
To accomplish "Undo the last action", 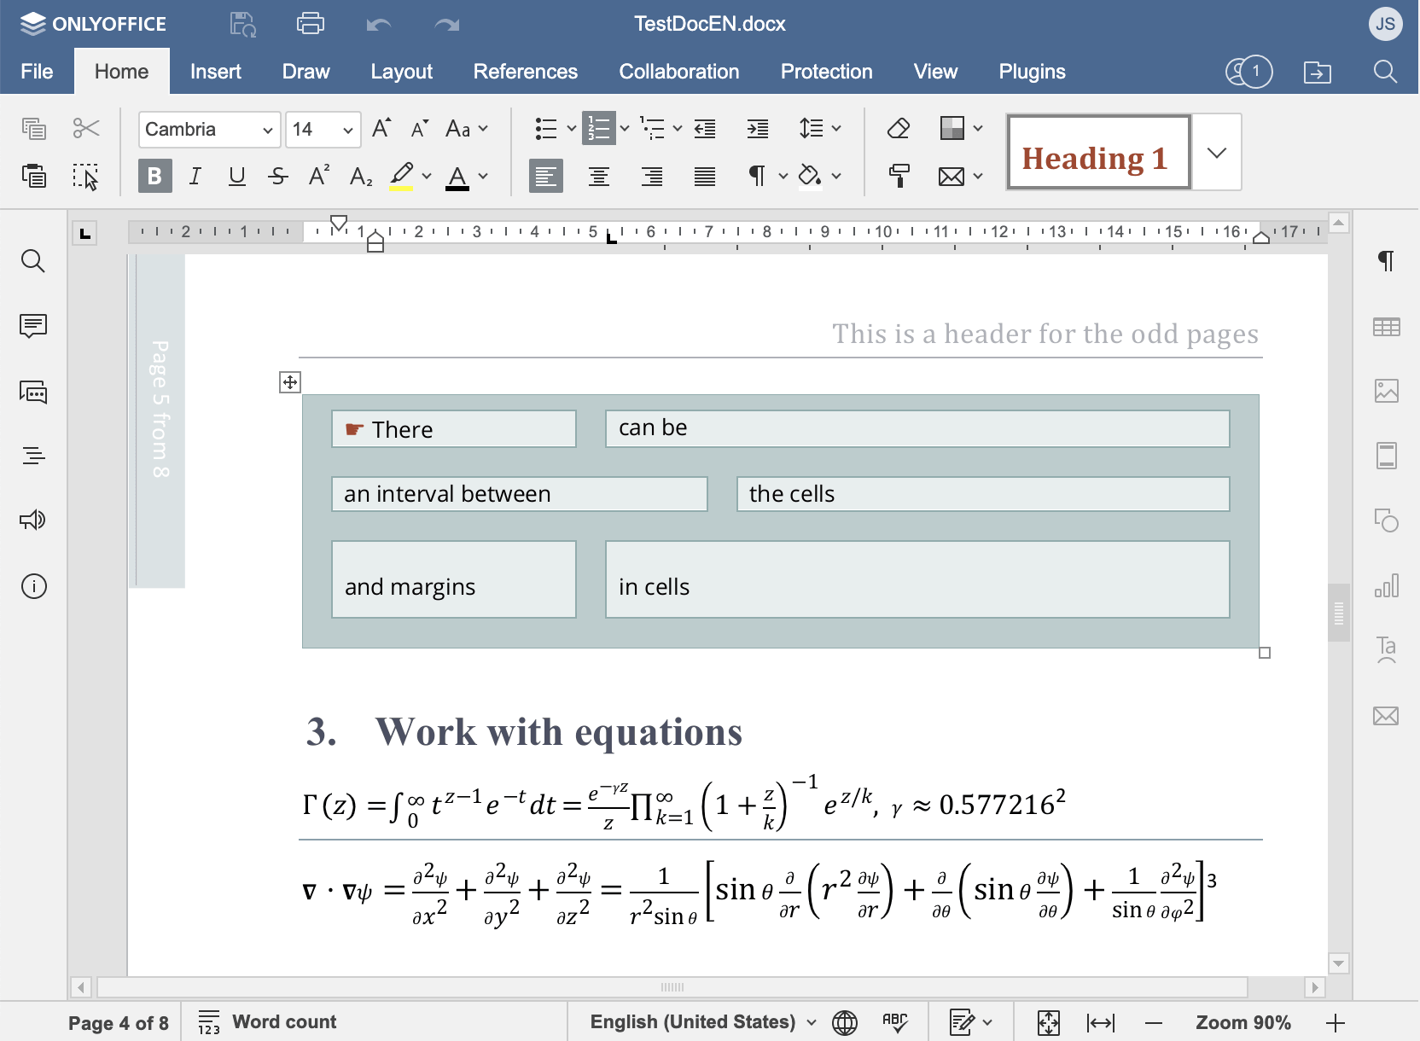I will (379, 24).
